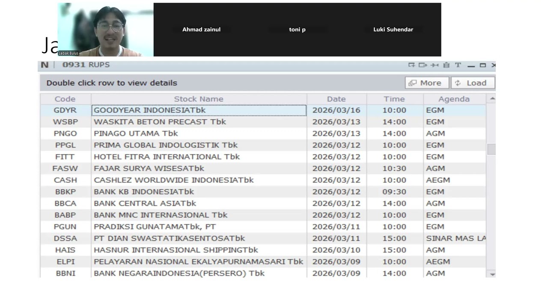548x308 pixels.
Task: Click the vertical scrollbar thumb
Action: [491, 149]
